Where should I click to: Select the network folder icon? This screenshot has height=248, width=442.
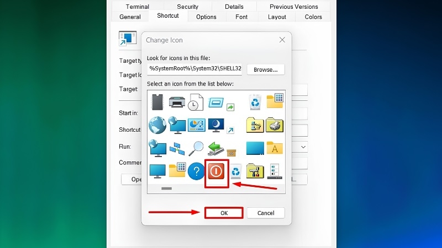[x=255, y=125]
